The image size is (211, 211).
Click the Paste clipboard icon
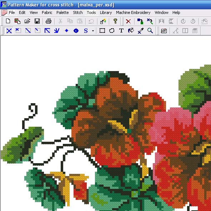(x=80, y=21)
